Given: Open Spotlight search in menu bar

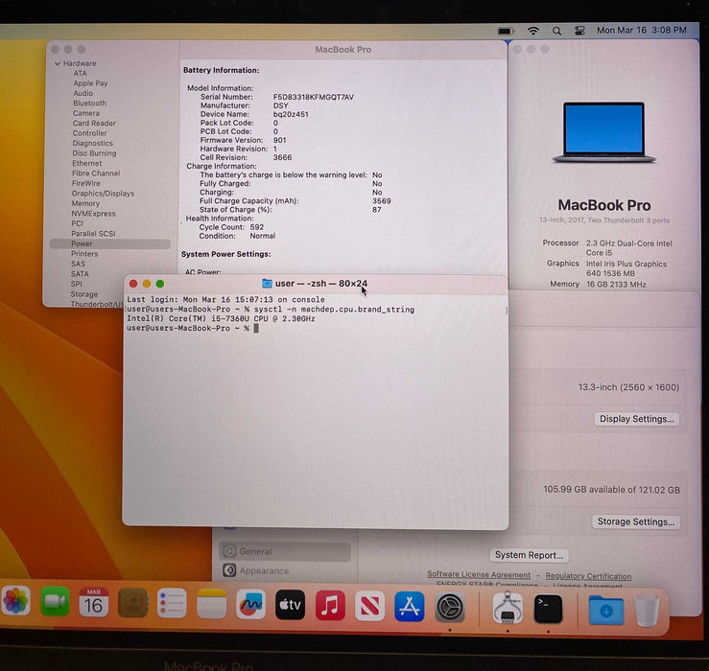Looking at the screenshot, I should [x=556, y=31].
